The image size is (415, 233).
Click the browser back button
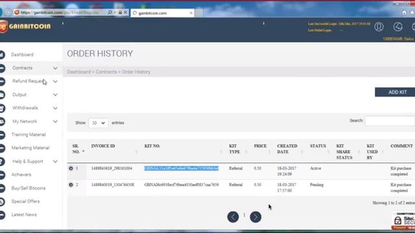1,12
